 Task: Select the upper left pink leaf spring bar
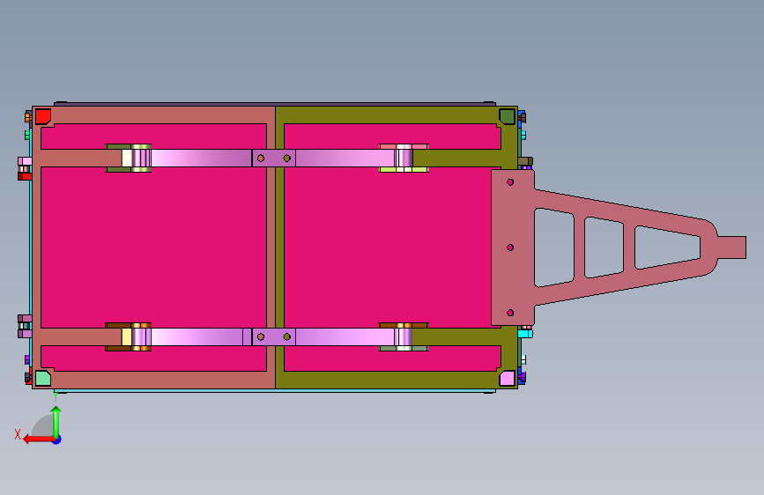[201, 159]
